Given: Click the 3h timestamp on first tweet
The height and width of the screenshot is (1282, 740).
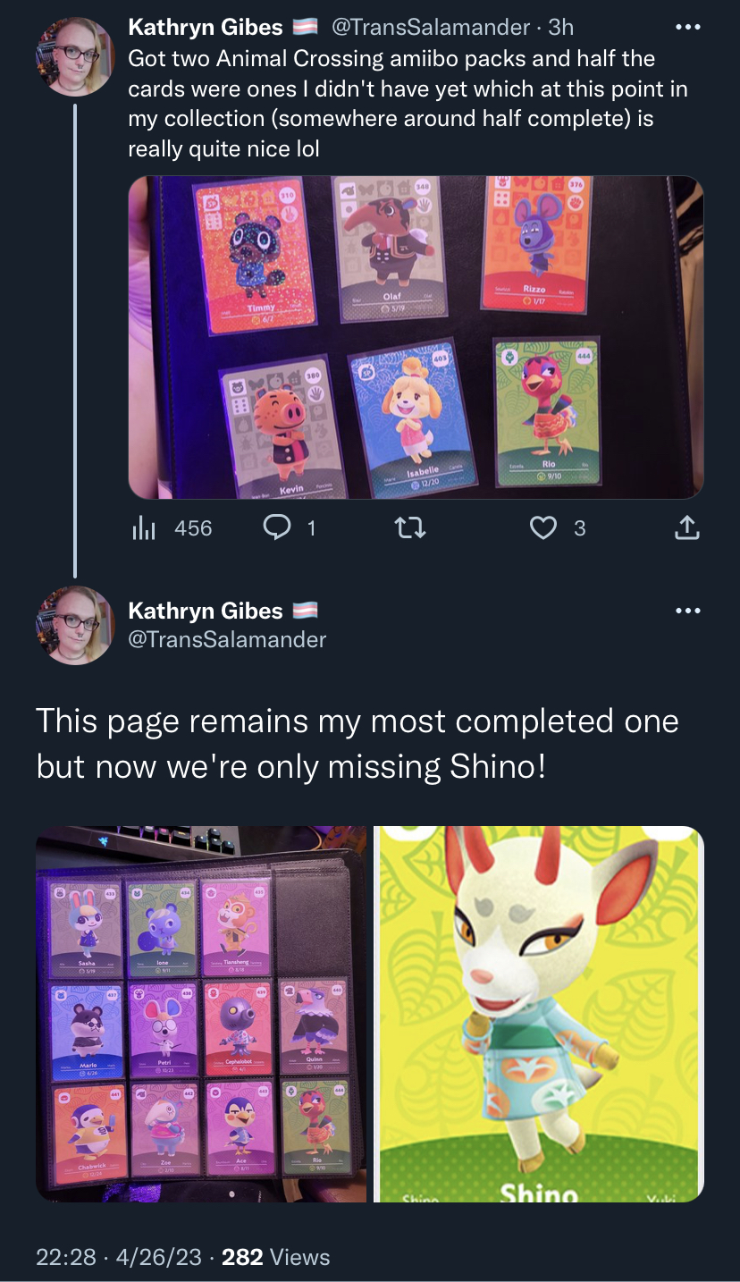Looking at the screenshot, I should pyautogui.click(x=560, y=28).
